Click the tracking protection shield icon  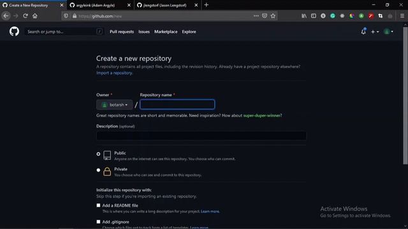[66, 16]
